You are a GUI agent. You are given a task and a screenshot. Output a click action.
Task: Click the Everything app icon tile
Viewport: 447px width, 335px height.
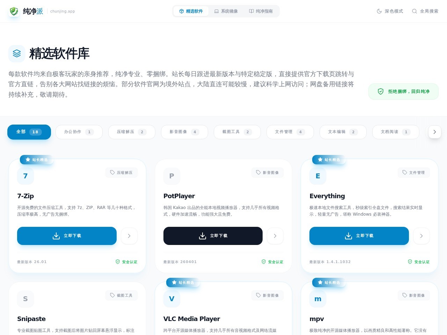(x=318, y=176)
